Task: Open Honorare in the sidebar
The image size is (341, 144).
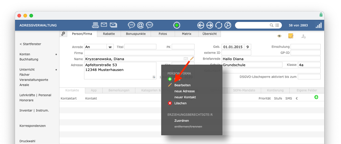Action: coord(26,100)
